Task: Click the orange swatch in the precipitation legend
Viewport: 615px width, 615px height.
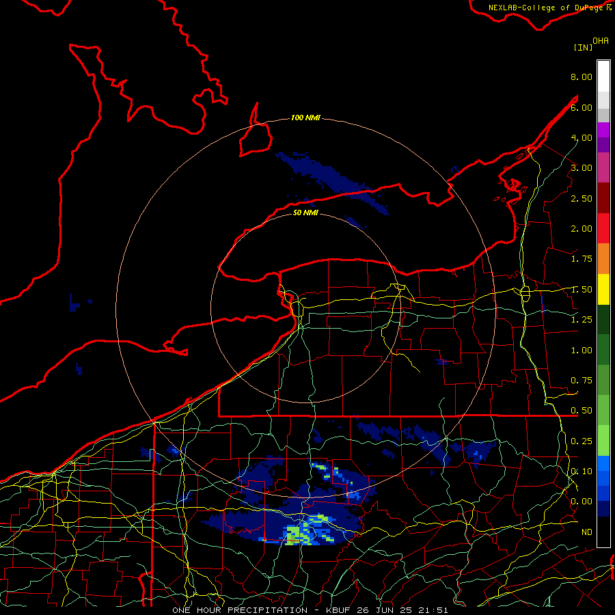Action: (603, 258)
